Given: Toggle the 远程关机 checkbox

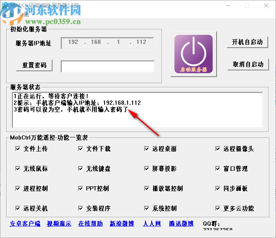Looking at the screenshot, I should click(18, 208).
